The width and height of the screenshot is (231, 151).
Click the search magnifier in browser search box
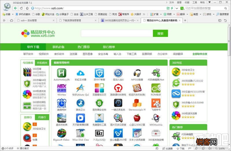226,8
